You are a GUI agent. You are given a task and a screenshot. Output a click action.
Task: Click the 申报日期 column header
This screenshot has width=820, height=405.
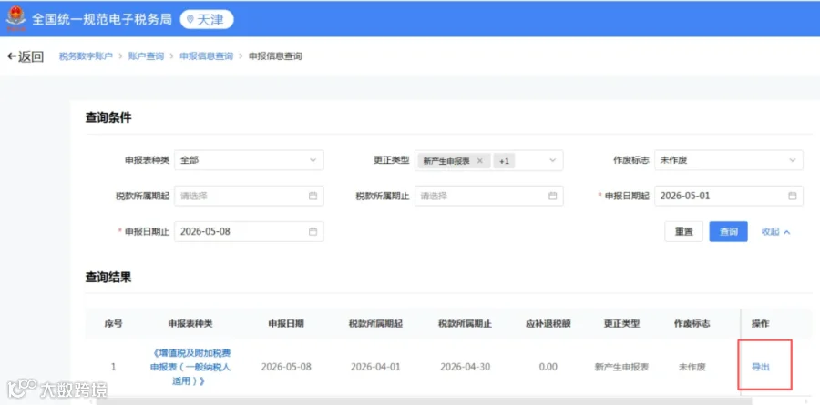[x=286, y=323]
